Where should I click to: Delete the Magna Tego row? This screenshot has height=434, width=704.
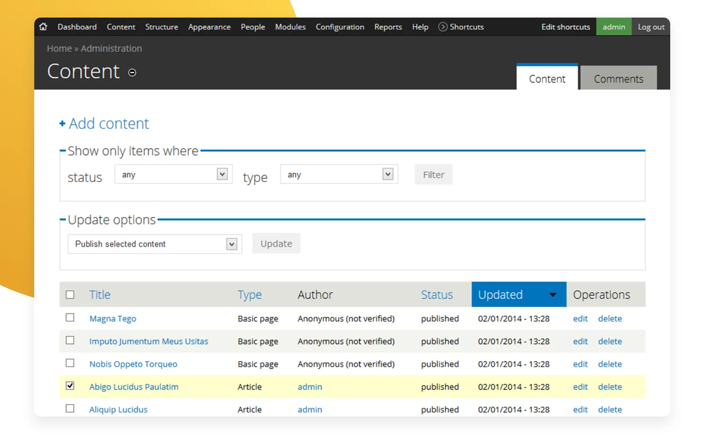tap(610, 319)
